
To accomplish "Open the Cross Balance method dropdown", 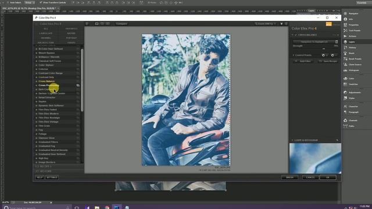I will pos(315,42).
